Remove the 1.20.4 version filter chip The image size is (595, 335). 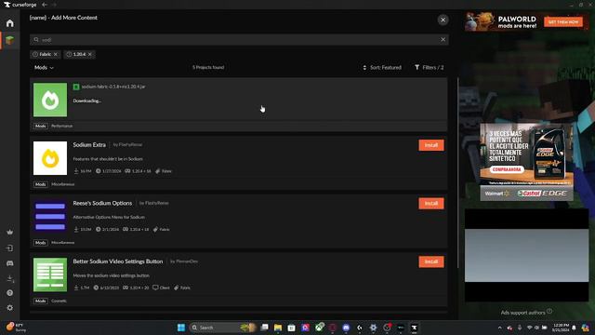coord(90,54)
